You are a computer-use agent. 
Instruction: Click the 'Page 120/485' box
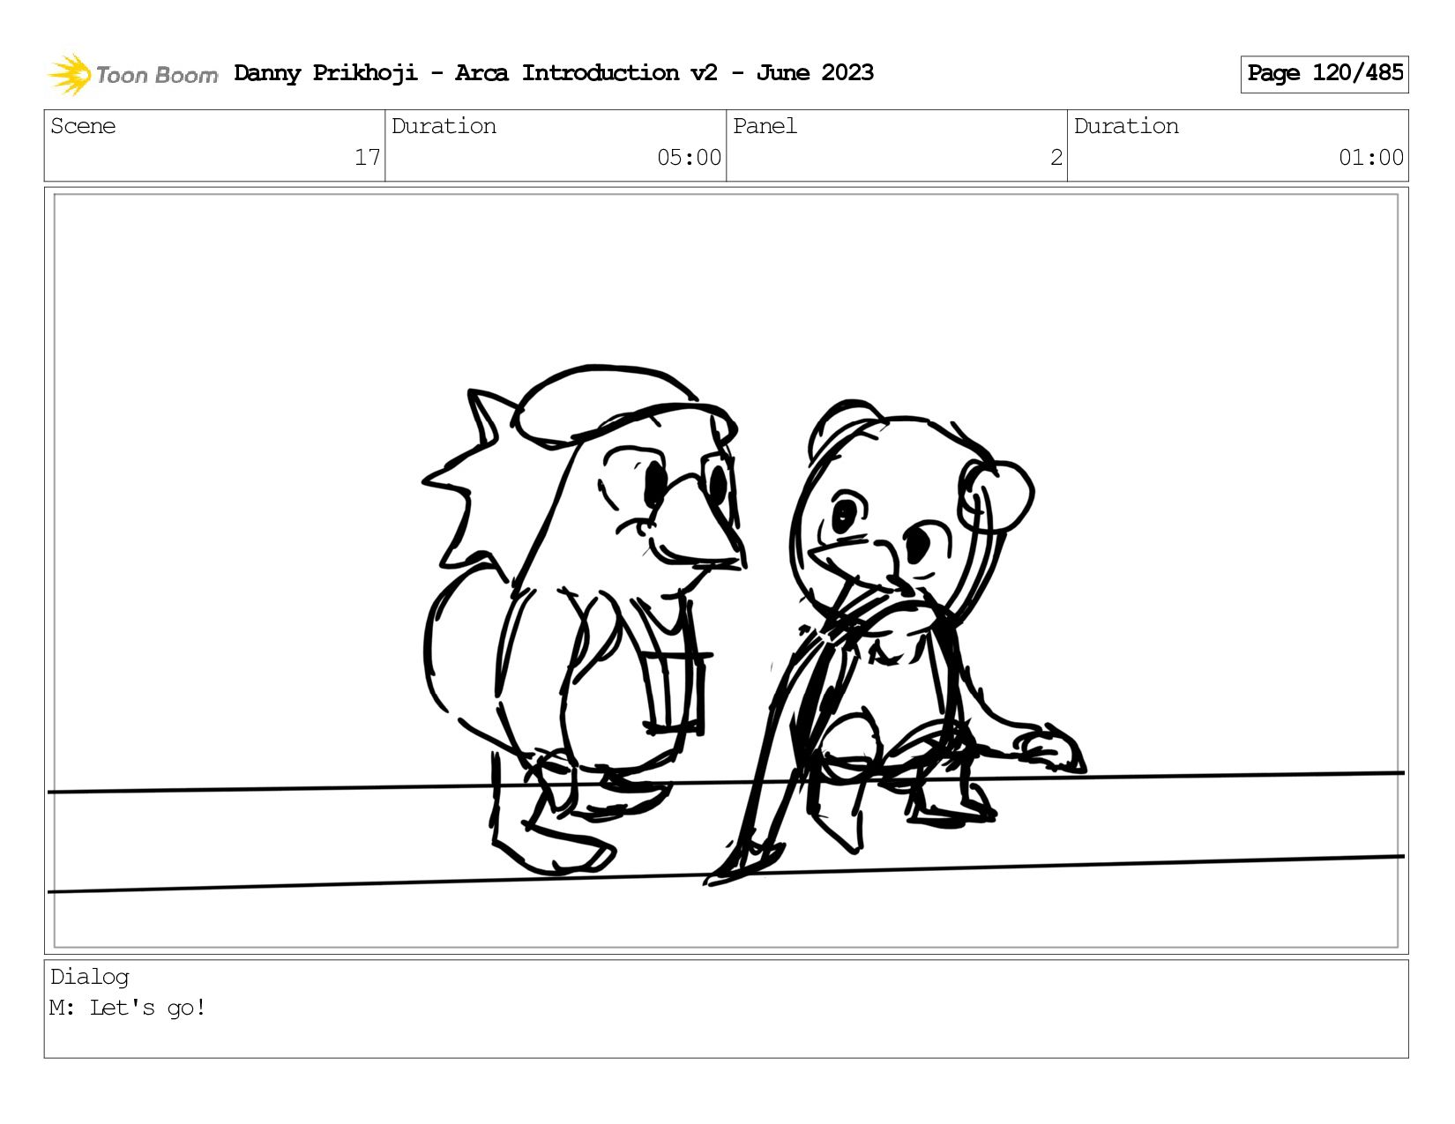[1324, 74]
